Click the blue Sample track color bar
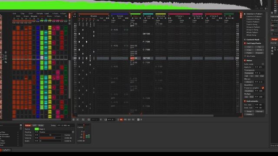The height and width of the screenshot is (156, 278). [120, 14]
